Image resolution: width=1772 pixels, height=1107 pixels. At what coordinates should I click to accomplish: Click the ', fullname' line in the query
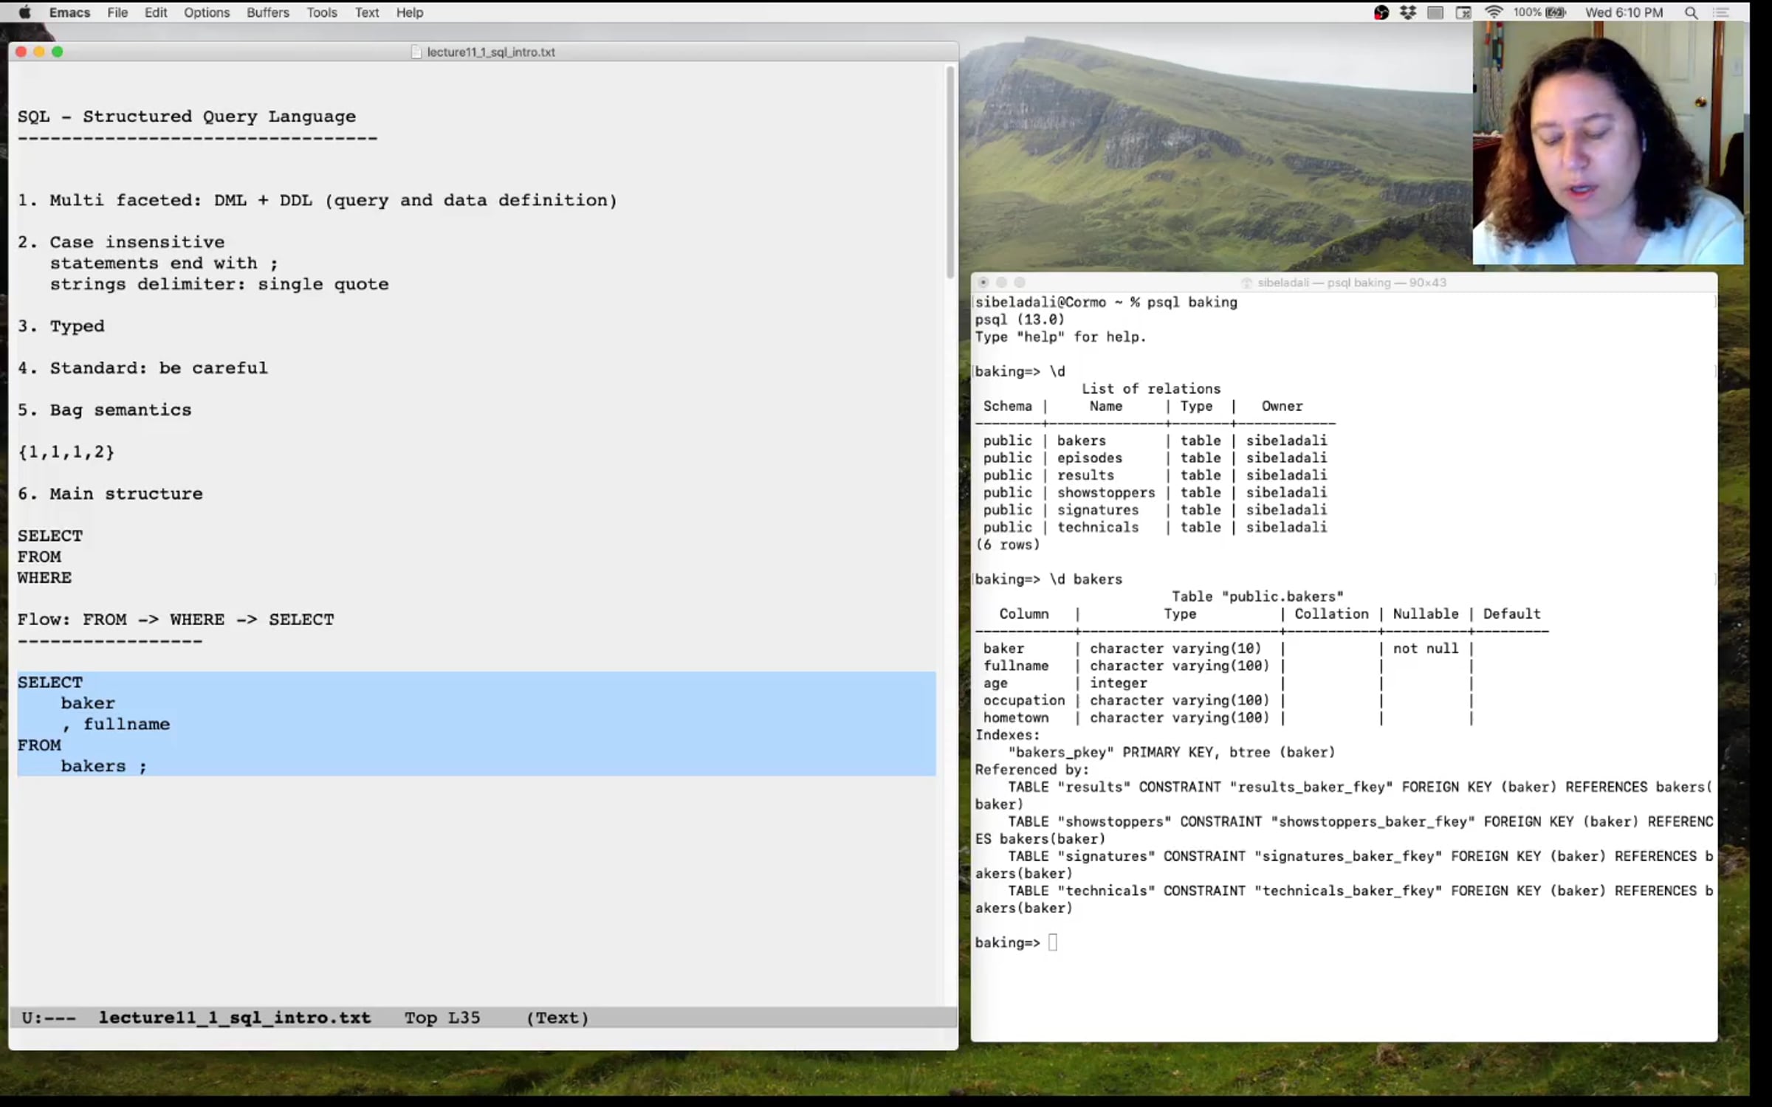tap(116, 725)
